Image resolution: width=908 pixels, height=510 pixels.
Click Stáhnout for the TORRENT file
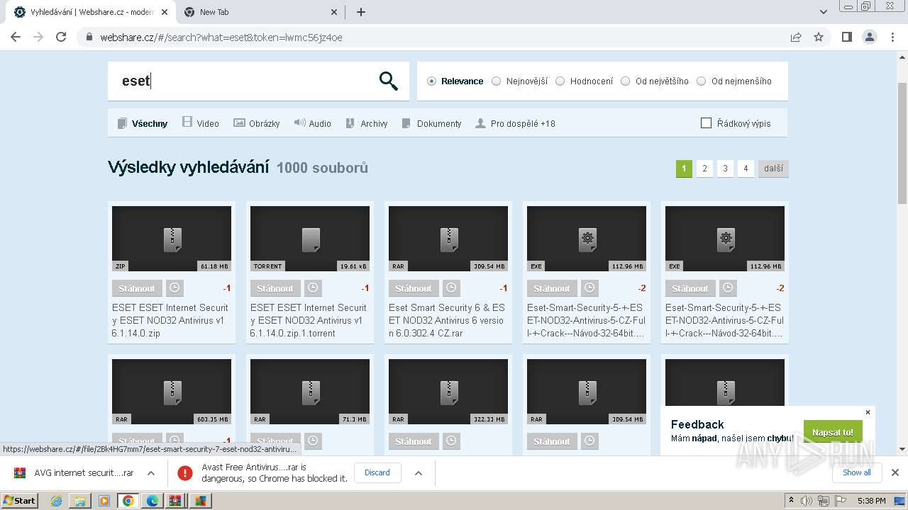point(275,288)
